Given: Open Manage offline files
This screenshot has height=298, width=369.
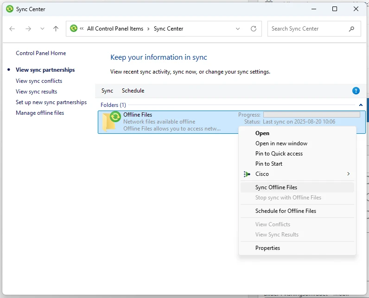Looking at the screenshot, I should (x=40, y=113).
